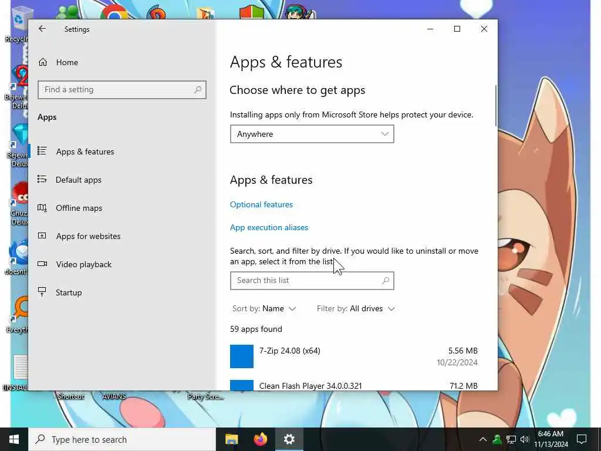This screenshot has height=451, width=601.
Task: Click the Default apps sidebar icon
Action: pos(42,179)
